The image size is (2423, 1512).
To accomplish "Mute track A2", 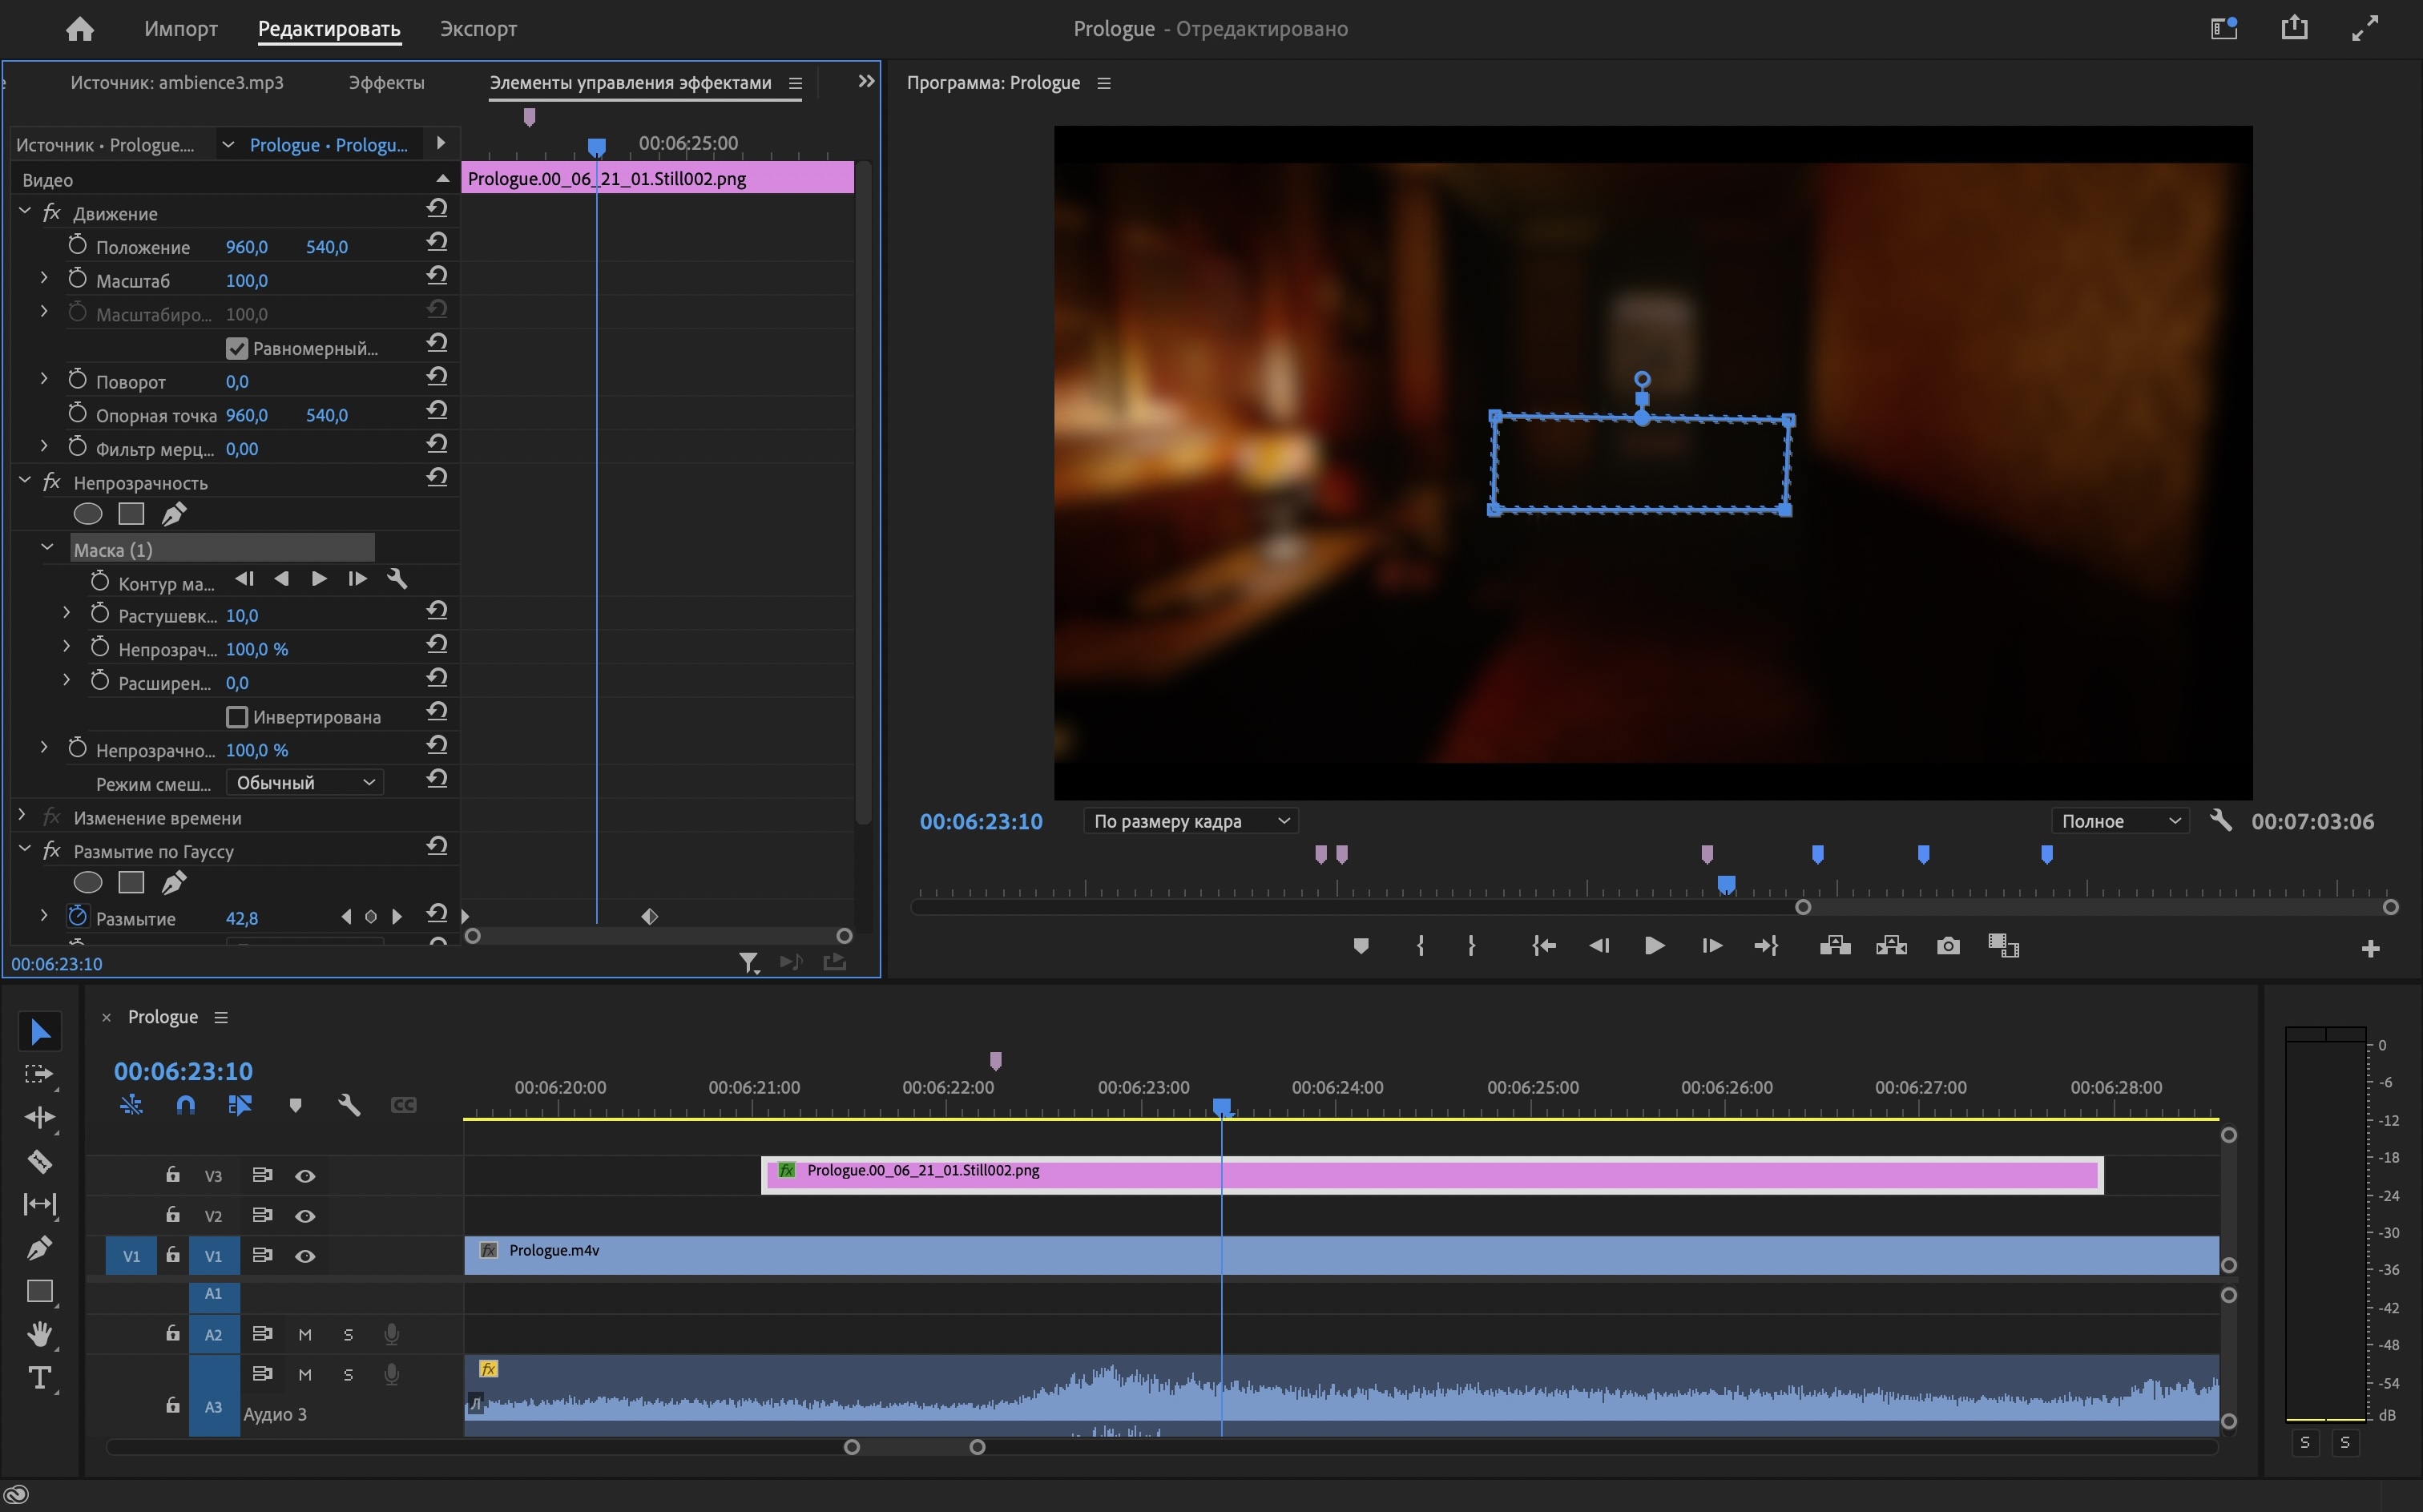I will pos(305,1335).
